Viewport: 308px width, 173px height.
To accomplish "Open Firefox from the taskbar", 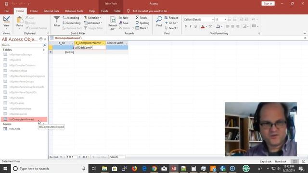I will (134, 169).
